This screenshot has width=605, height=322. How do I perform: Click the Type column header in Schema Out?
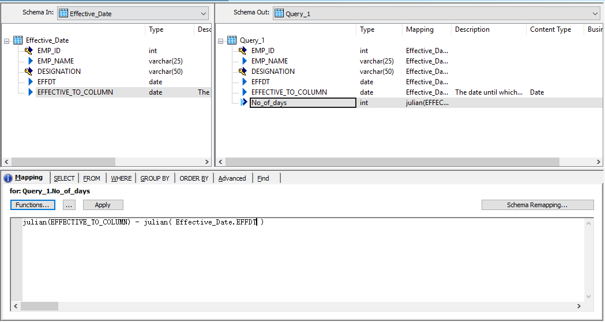click(379, 29)
